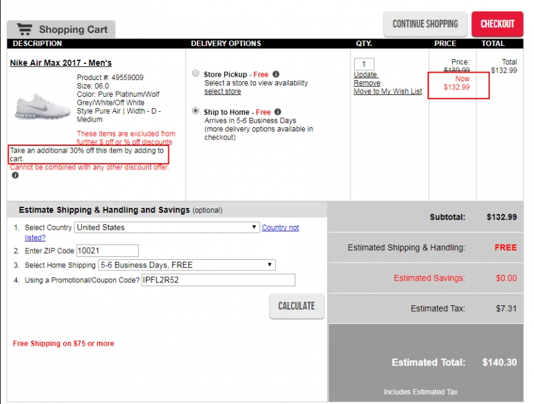Click info icon next to Store Pickup
This screenshot has width=534, height=404.
[x=276, y=74]
